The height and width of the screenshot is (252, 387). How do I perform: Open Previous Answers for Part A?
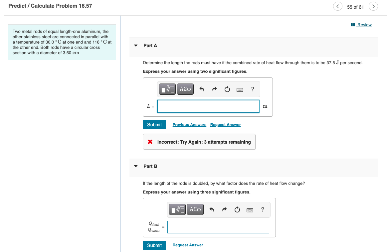pyautogui.click(x=189, y=124)
